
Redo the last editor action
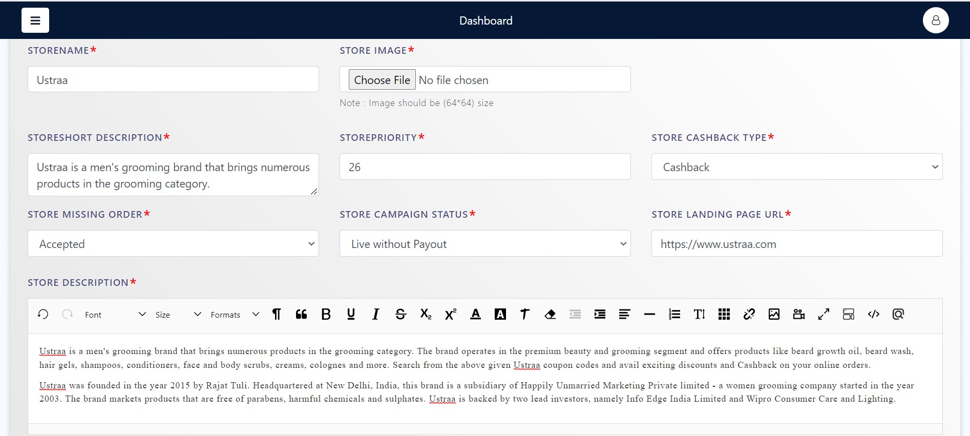coord(68,314)
